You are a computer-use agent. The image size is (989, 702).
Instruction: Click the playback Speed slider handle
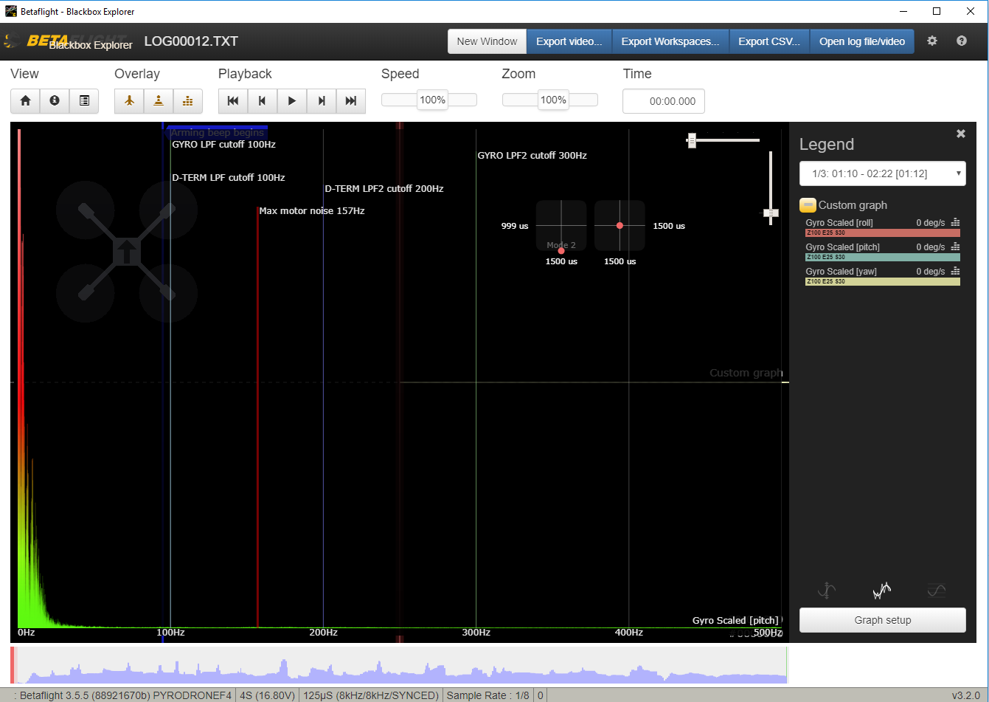point(432,100)
